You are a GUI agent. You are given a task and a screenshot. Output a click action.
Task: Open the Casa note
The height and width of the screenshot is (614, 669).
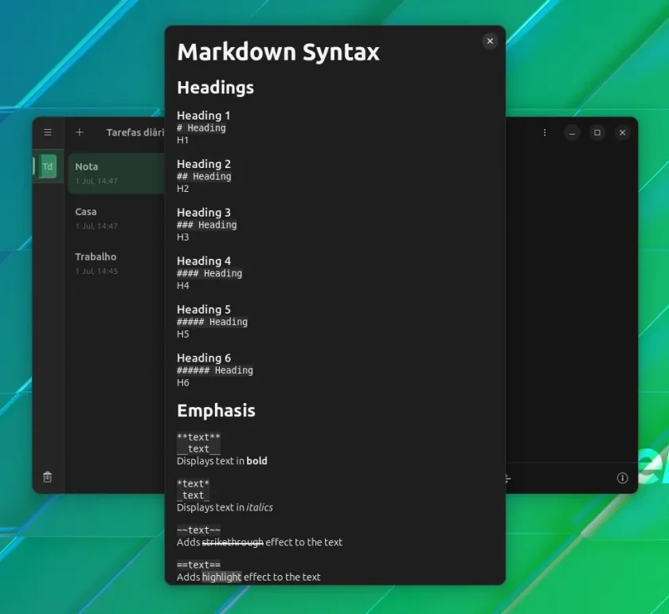pyautogui.click(x=116, y=218)
